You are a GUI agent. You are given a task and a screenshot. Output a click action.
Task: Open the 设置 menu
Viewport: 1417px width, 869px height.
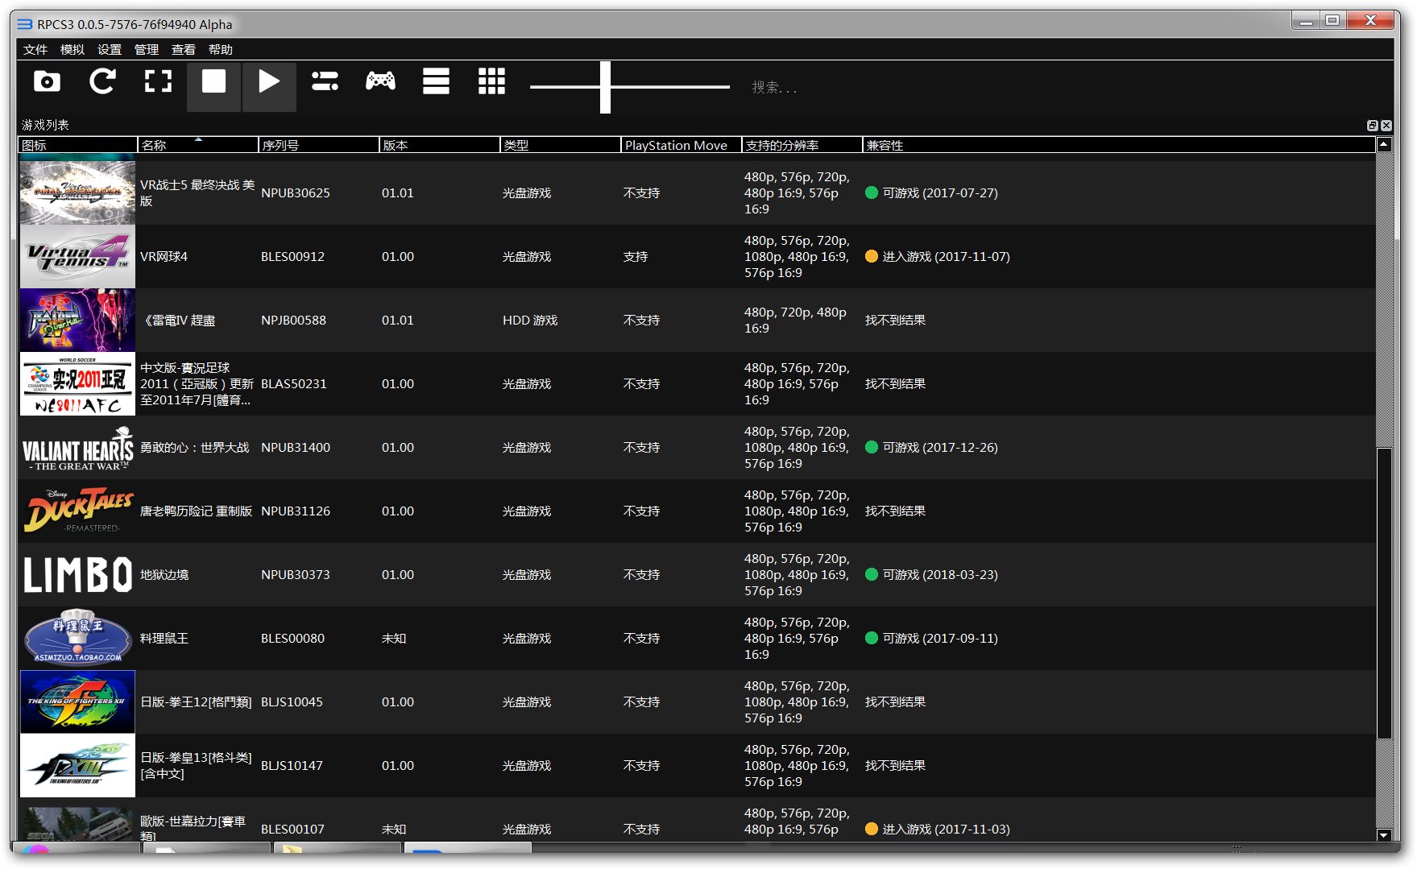pos(110,50)
